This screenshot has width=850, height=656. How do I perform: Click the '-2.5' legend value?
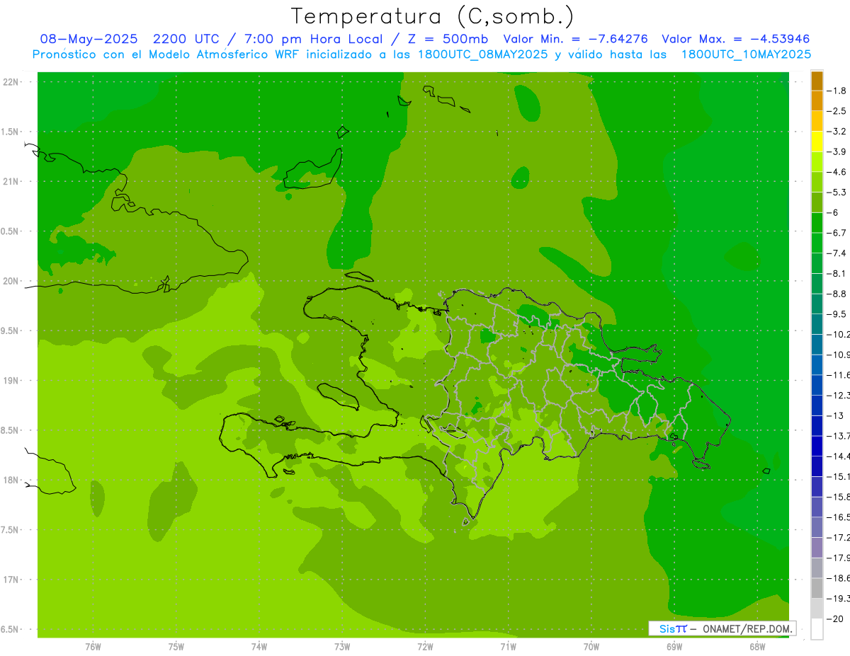(837, 111)
